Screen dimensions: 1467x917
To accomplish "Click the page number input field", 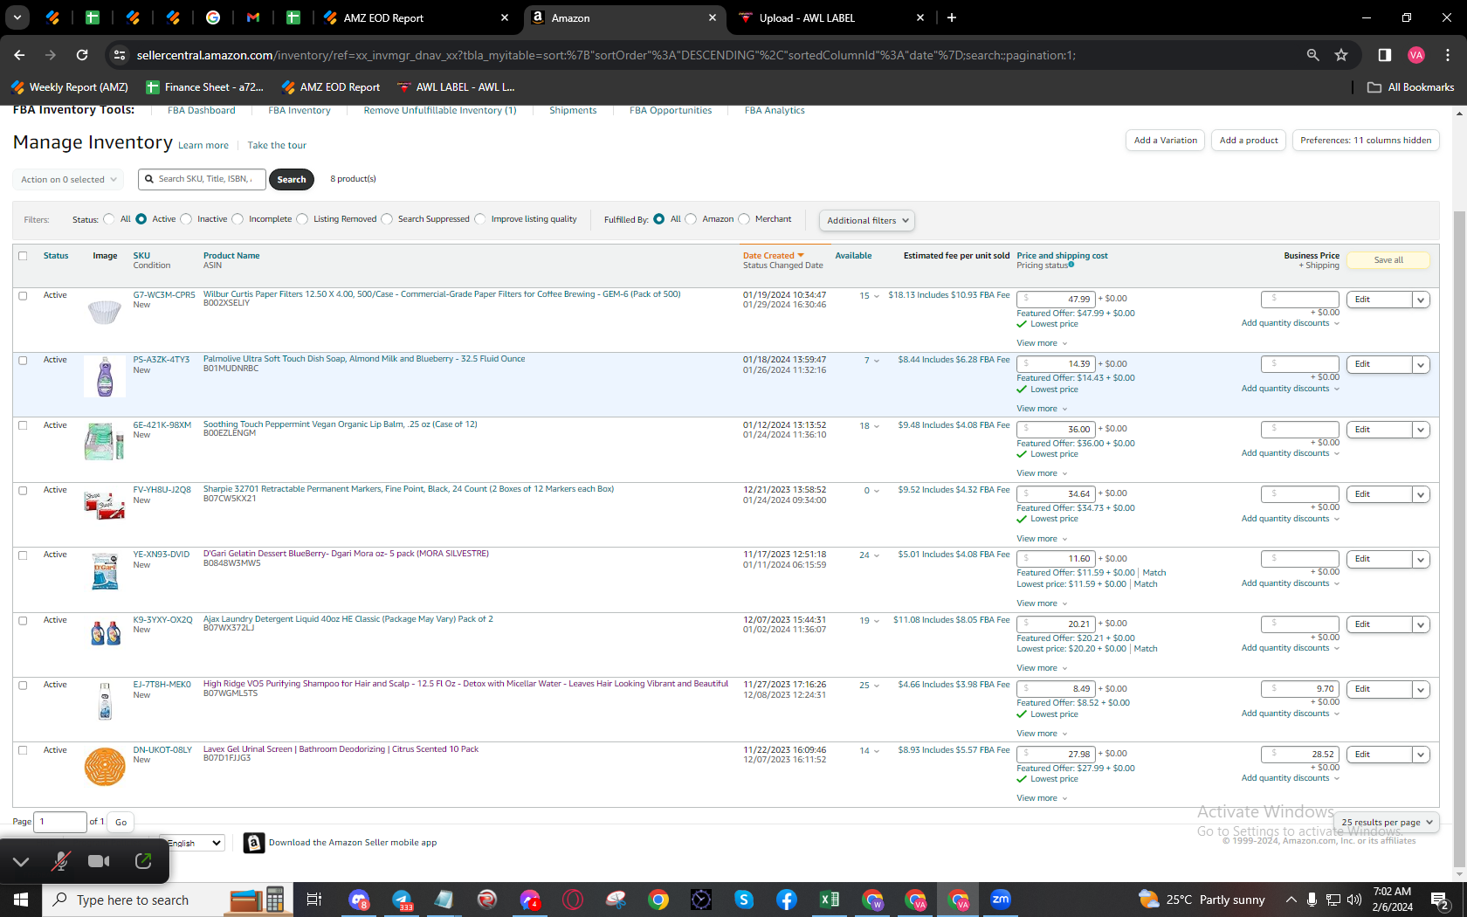I will [x=60, y=822].
